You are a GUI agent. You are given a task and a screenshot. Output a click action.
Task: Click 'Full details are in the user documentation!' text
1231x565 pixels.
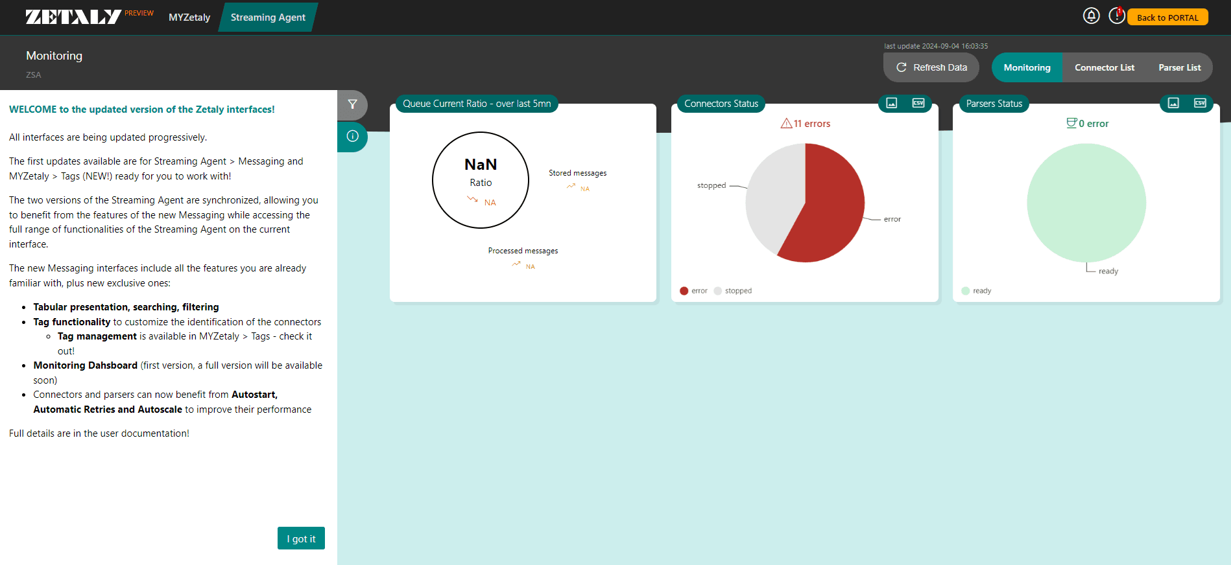coord(99,433)
